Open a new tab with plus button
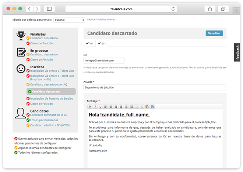The height and width of the screenshot is (172, 243). tap(236, 11)
